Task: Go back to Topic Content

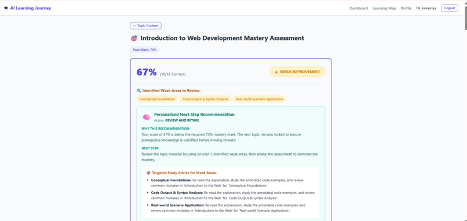Action: point(145,25)
